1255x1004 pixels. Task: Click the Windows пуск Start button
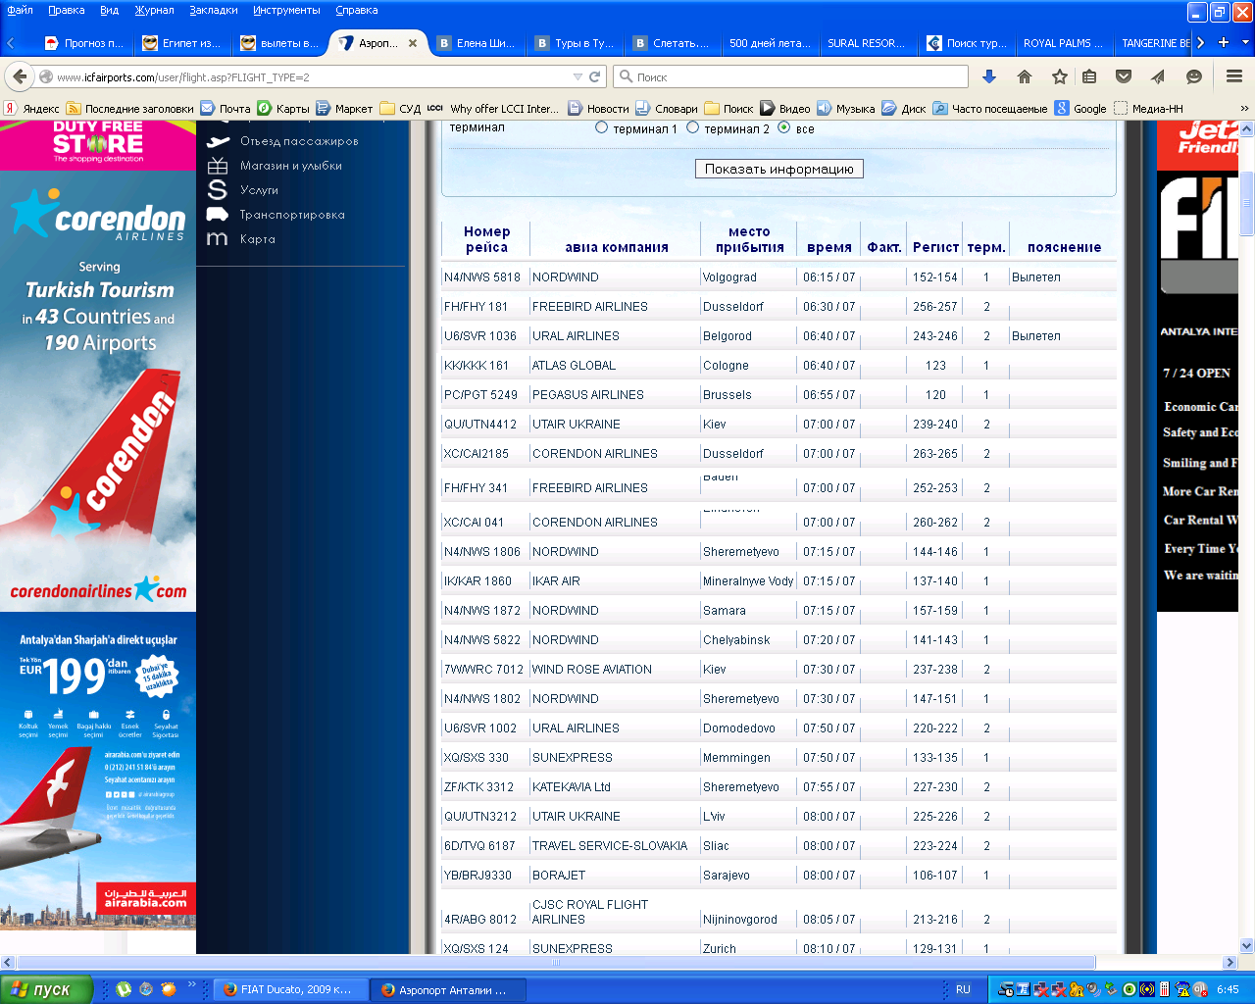click(46, 989)
